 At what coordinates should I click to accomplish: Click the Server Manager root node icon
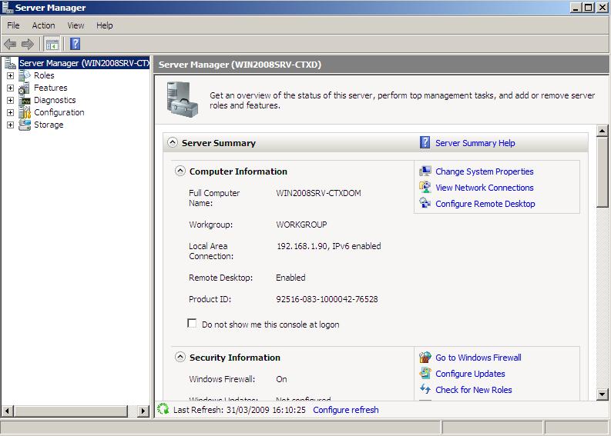pos(11,63)
